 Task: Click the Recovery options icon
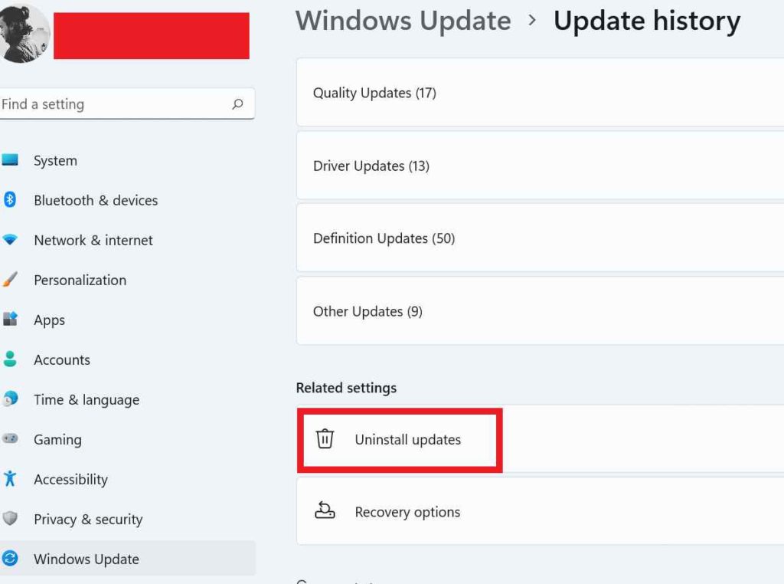[325, 511]
